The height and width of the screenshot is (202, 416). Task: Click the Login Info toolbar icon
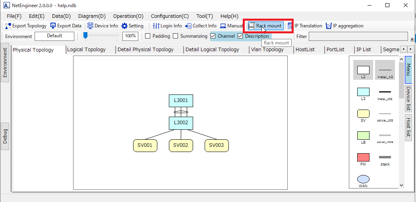coord(156,26)
